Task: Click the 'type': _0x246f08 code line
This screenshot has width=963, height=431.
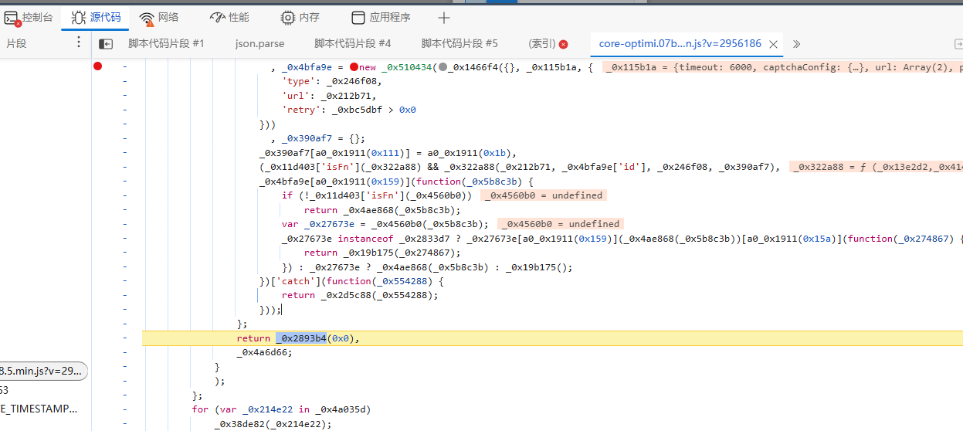Action: coord(332,82)
